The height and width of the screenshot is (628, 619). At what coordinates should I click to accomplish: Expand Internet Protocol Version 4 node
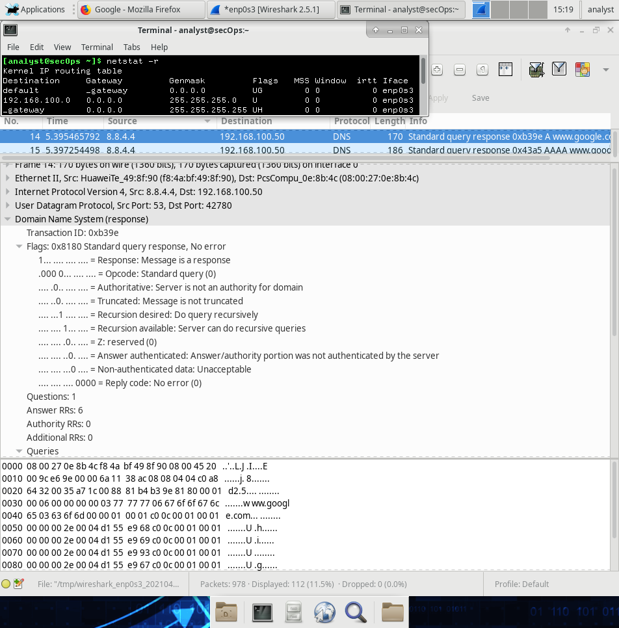click(8, 191)
